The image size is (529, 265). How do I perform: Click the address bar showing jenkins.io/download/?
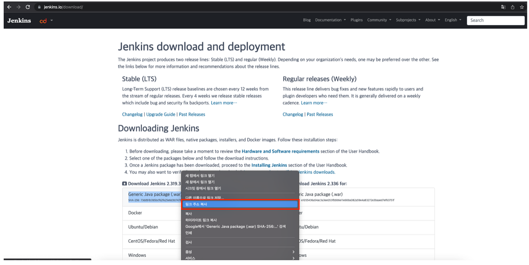click(264, 7)
